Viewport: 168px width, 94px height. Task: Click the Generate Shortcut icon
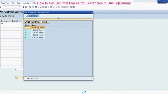click(66, 7)
